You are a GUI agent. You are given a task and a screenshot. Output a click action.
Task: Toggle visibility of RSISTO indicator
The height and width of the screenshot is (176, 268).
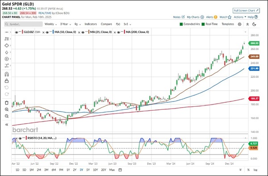(20, 138)
